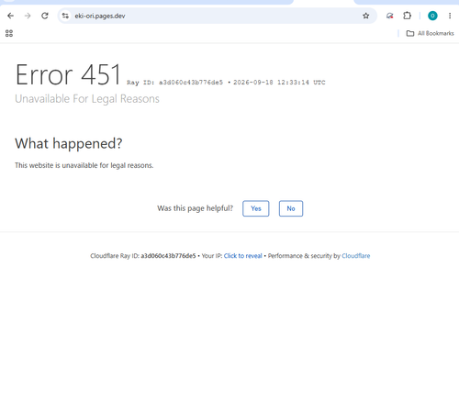Answer Yes to page helpful question

(256, 208)
